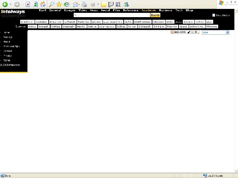
Task: Click the Bookmark share widget
Action: (185, 32)
